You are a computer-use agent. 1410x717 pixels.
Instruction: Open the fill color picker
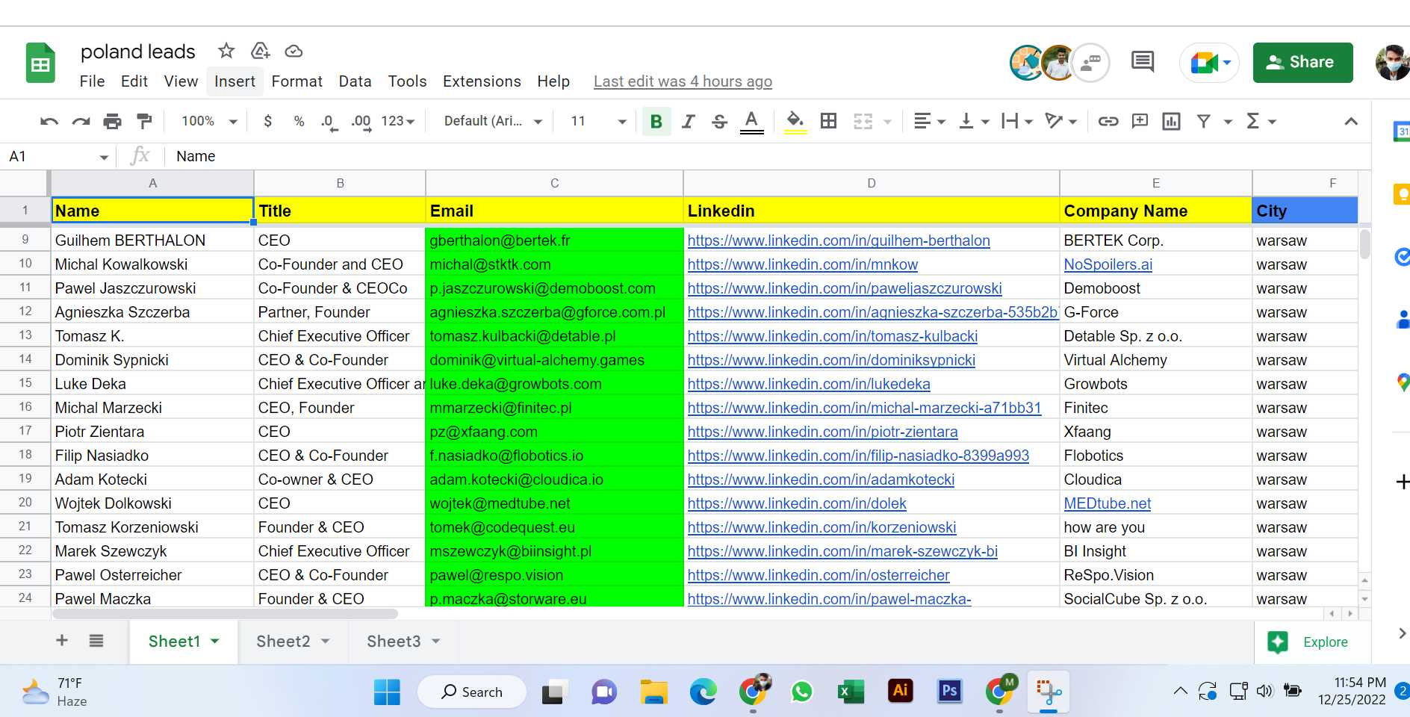[x=795, y=122]
